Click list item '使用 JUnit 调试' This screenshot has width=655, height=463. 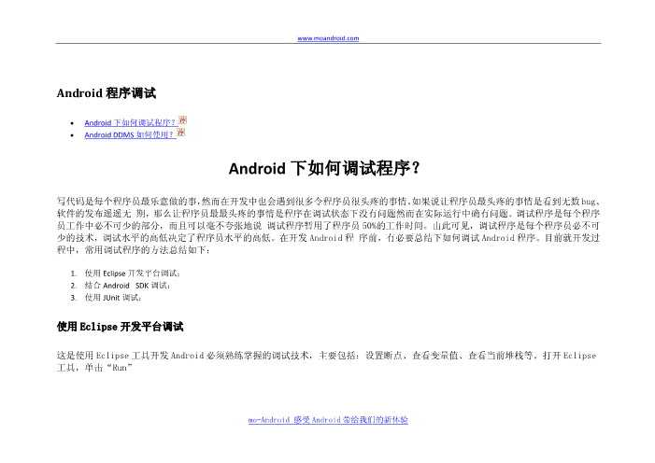[113, 298]
